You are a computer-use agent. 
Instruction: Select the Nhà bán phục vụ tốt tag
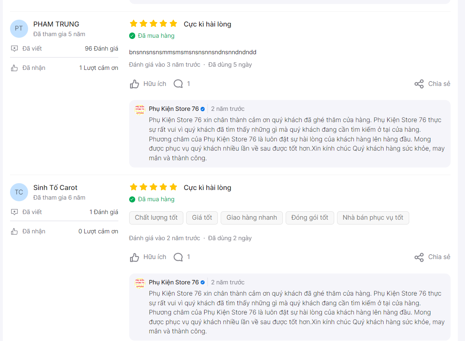coord(373,218)
